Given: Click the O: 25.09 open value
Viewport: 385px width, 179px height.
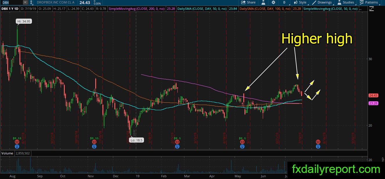Looking at the screenshot, I should (x=45, y=9).
